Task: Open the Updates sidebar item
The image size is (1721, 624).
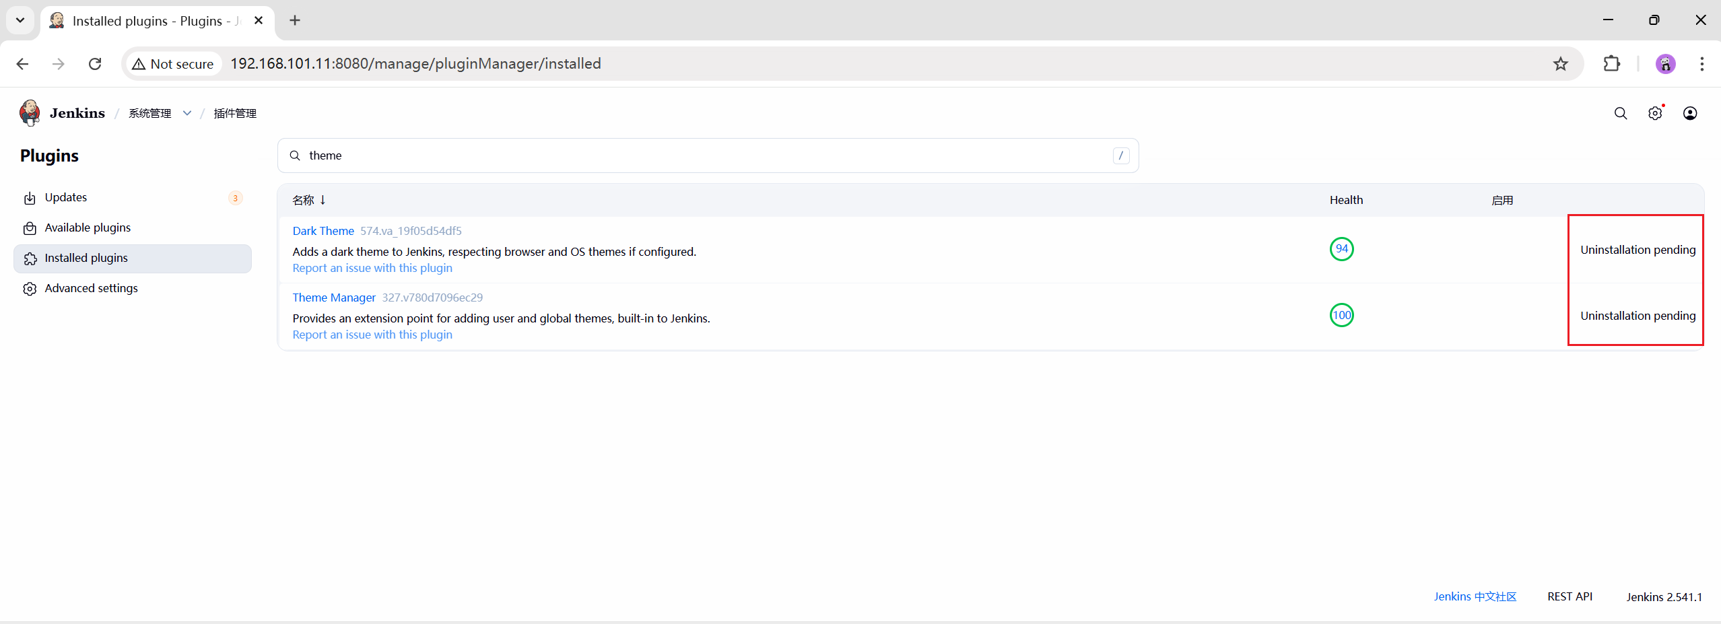Action: point(133,198)
